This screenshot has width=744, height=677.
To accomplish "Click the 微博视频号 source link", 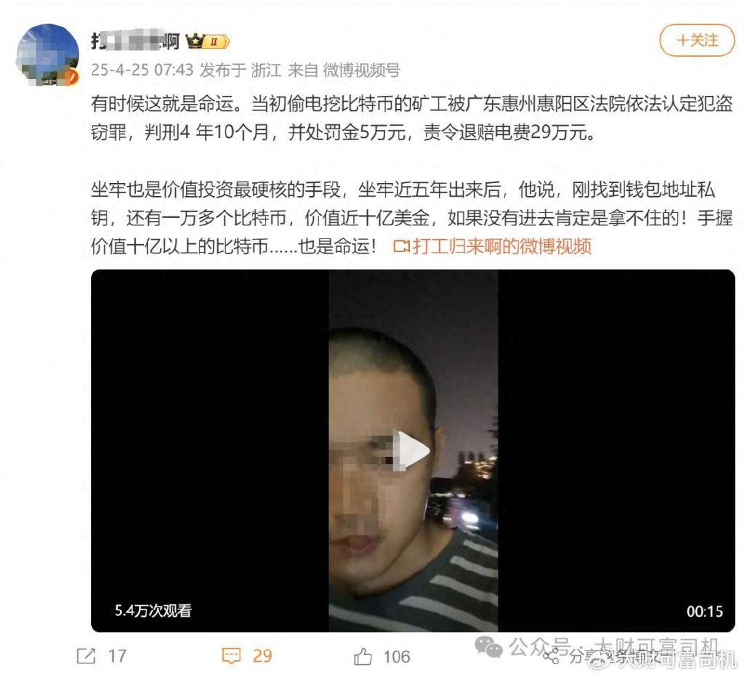I will point(361,70).
